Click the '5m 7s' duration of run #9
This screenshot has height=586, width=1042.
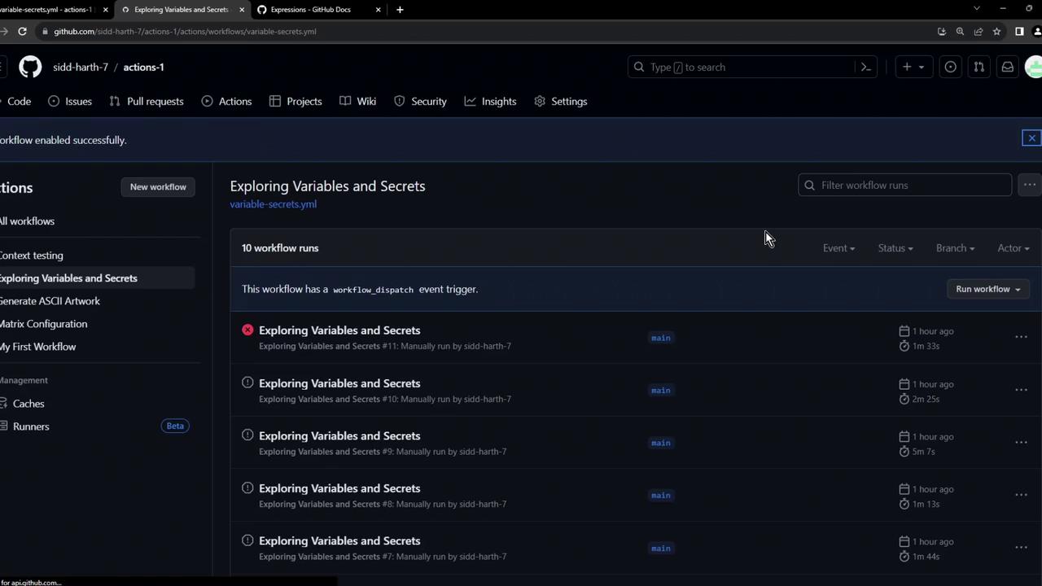pyautogui.click(x=923, y=452)
